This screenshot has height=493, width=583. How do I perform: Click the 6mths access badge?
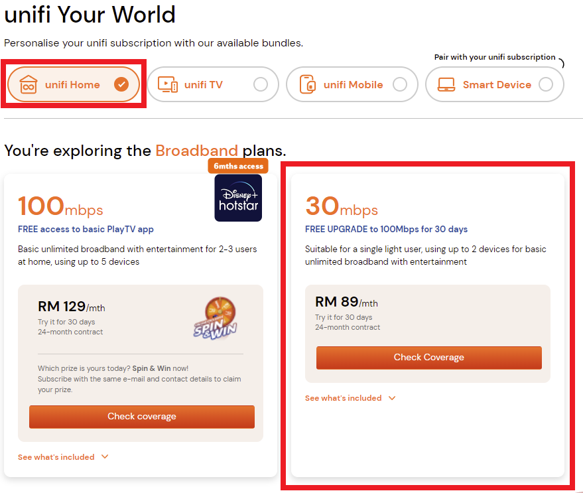point(238,166)
